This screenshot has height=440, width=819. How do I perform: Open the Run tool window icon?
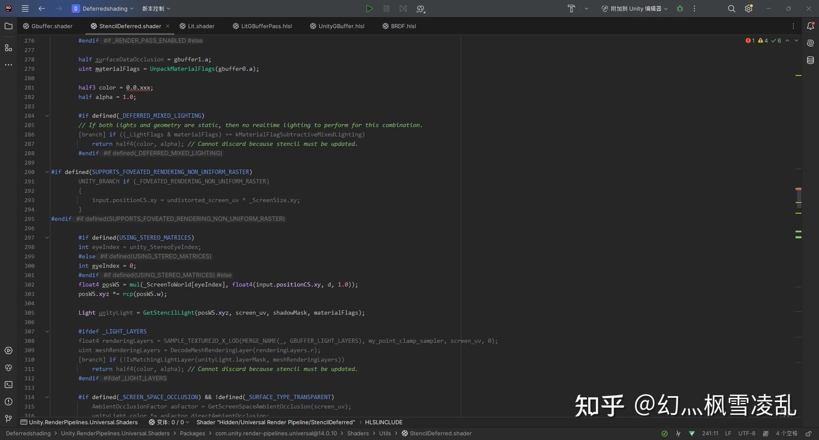point(8,351)
